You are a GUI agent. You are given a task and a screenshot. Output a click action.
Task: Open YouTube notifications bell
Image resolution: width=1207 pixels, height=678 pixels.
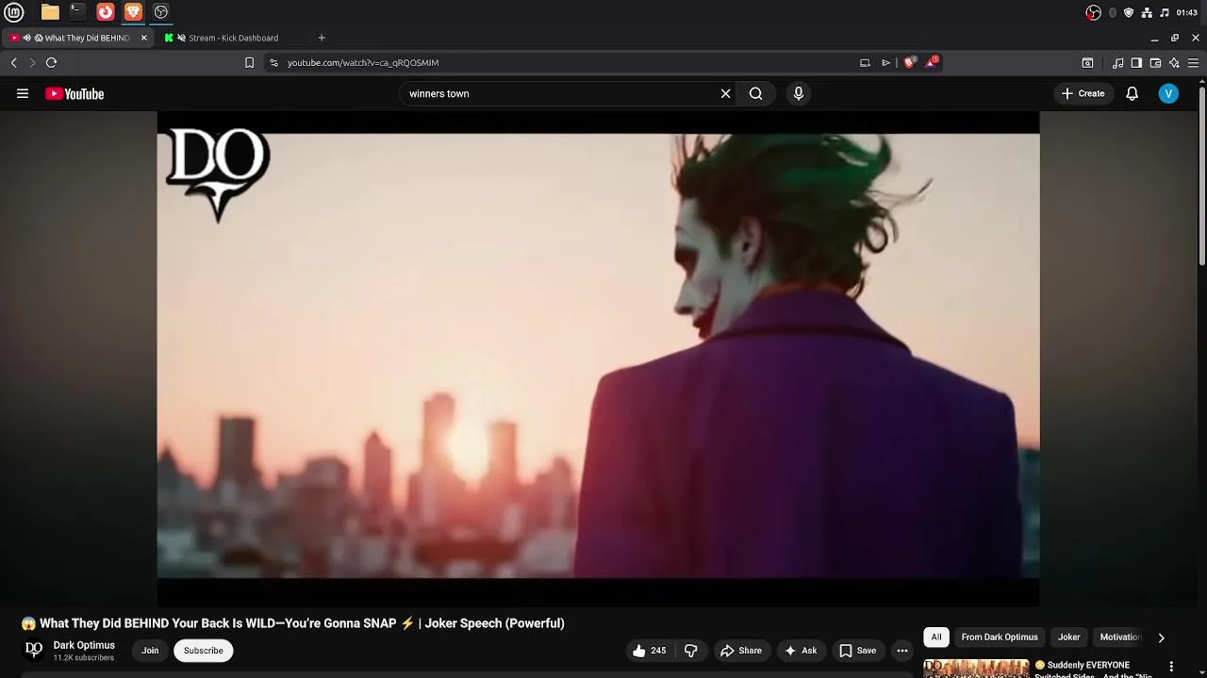pos(1132,93)
